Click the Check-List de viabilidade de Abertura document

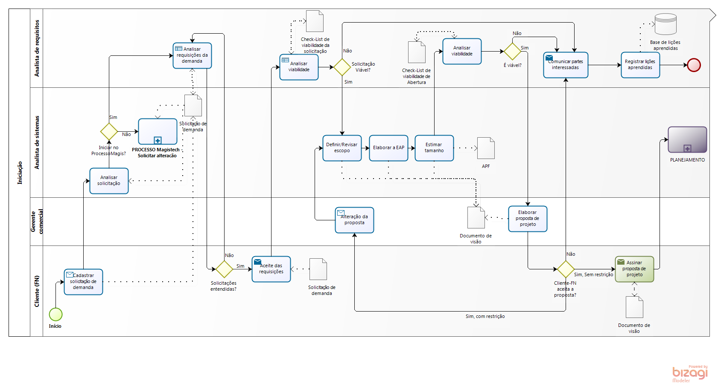click(417, 52)
